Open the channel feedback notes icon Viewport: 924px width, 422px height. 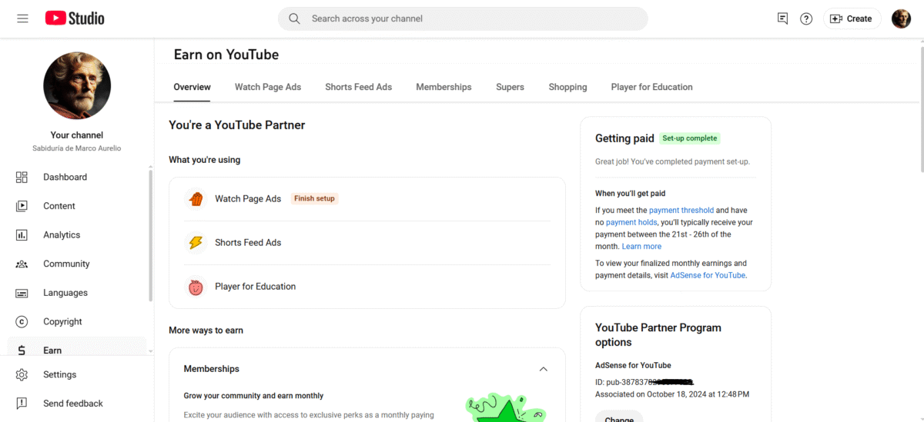782,18
